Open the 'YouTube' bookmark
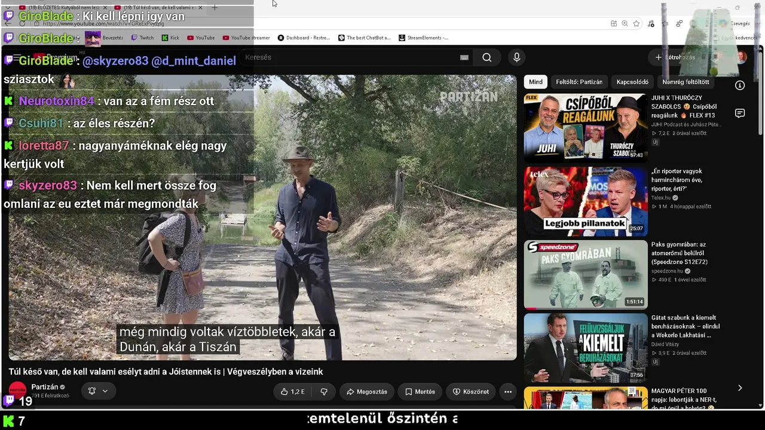Viewport: 765px width, 430px height. click(201, 38)
